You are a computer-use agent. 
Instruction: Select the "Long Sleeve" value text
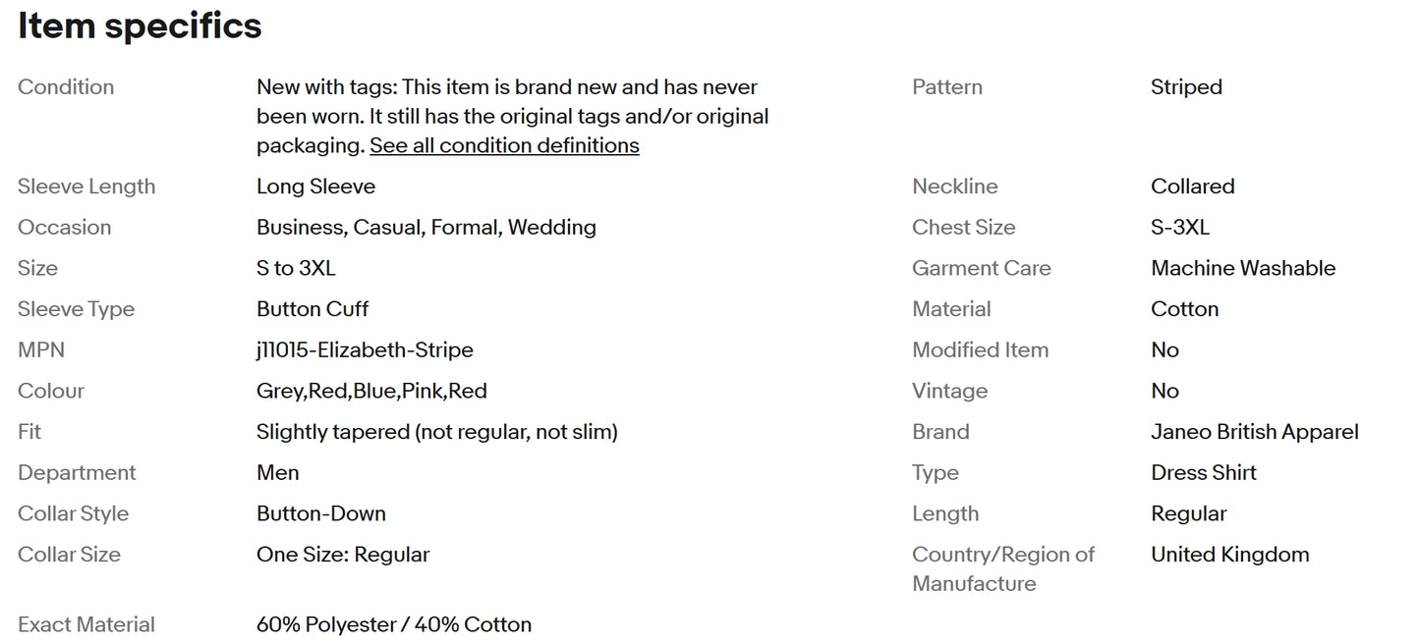[315, 187]
